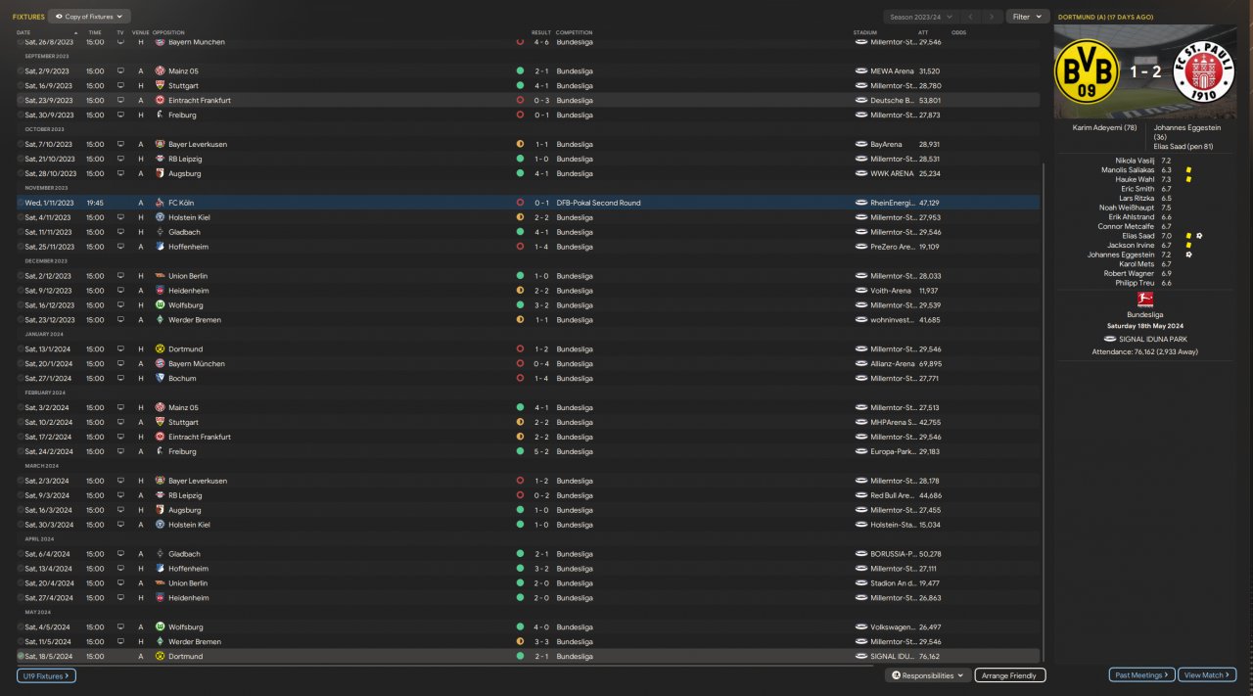Viewport: 1253px width, 696px height.
Task: Click the Wolfsburg badge on 4/5/2024 row
Action: click(x=160, y=626)
